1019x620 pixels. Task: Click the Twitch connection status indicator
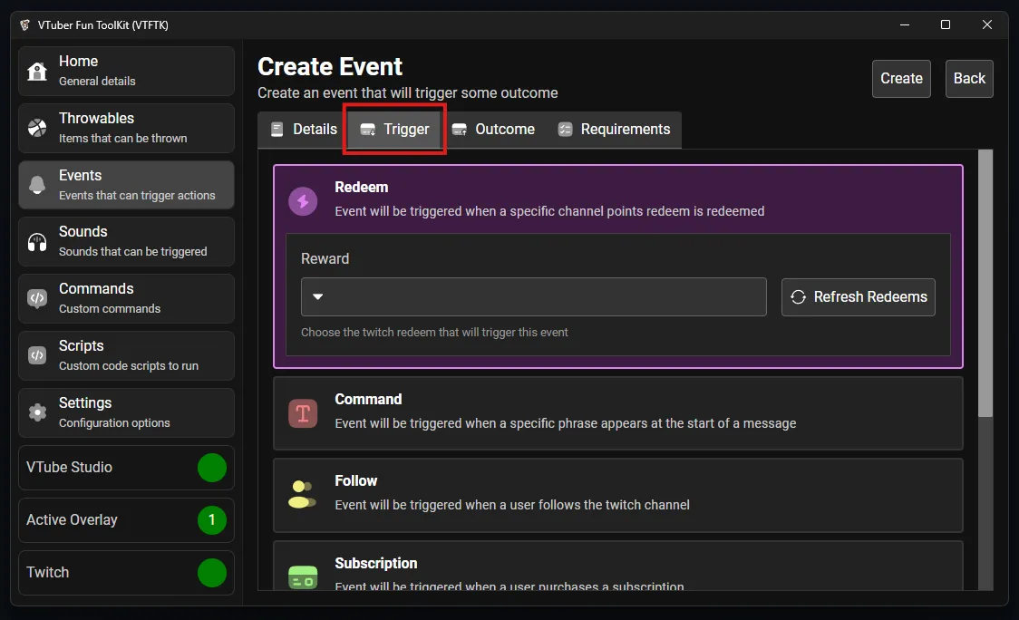click(212, 573)
